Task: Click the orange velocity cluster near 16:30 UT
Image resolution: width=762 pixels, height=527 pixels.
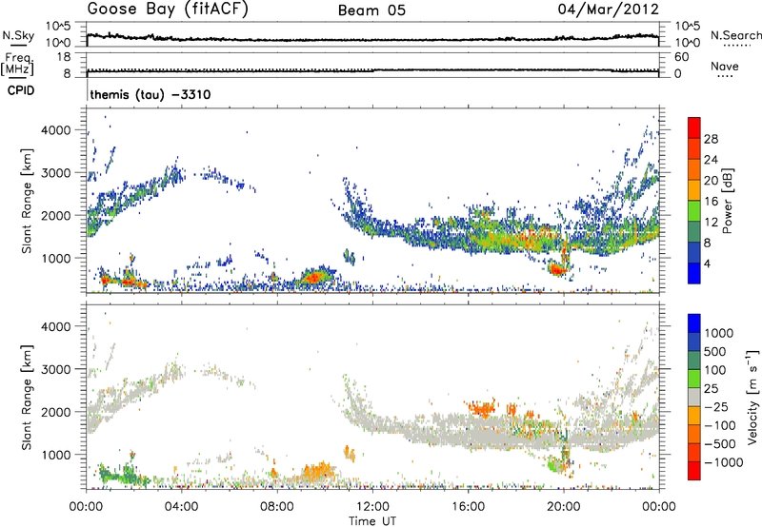Action: [x=484, y=408]
